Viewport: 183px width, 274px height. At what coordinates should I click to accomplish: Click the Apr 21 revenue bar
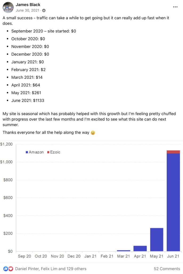pyautogui.click(x=140, y=248)
